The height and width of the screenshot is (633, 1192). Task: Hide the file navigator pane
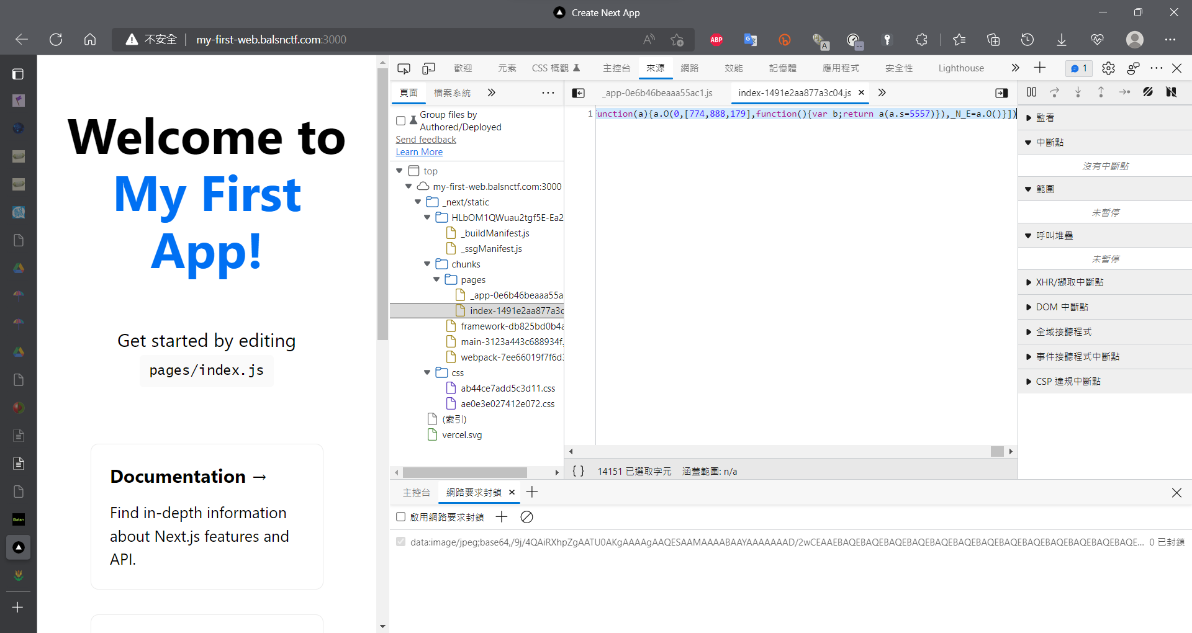[x=578, y=93]
